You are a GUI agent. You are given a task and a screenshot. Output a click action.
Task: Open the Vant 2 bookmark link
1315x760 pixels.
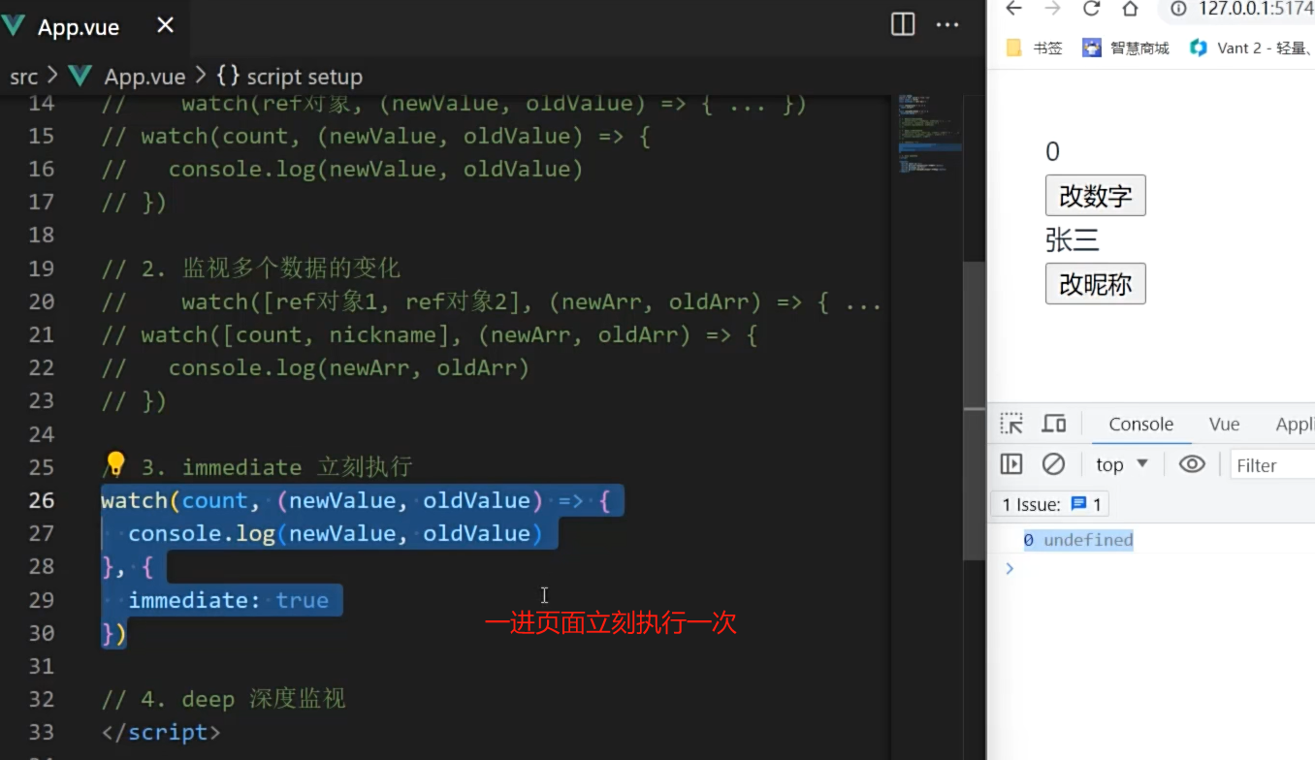(1249, 47)
